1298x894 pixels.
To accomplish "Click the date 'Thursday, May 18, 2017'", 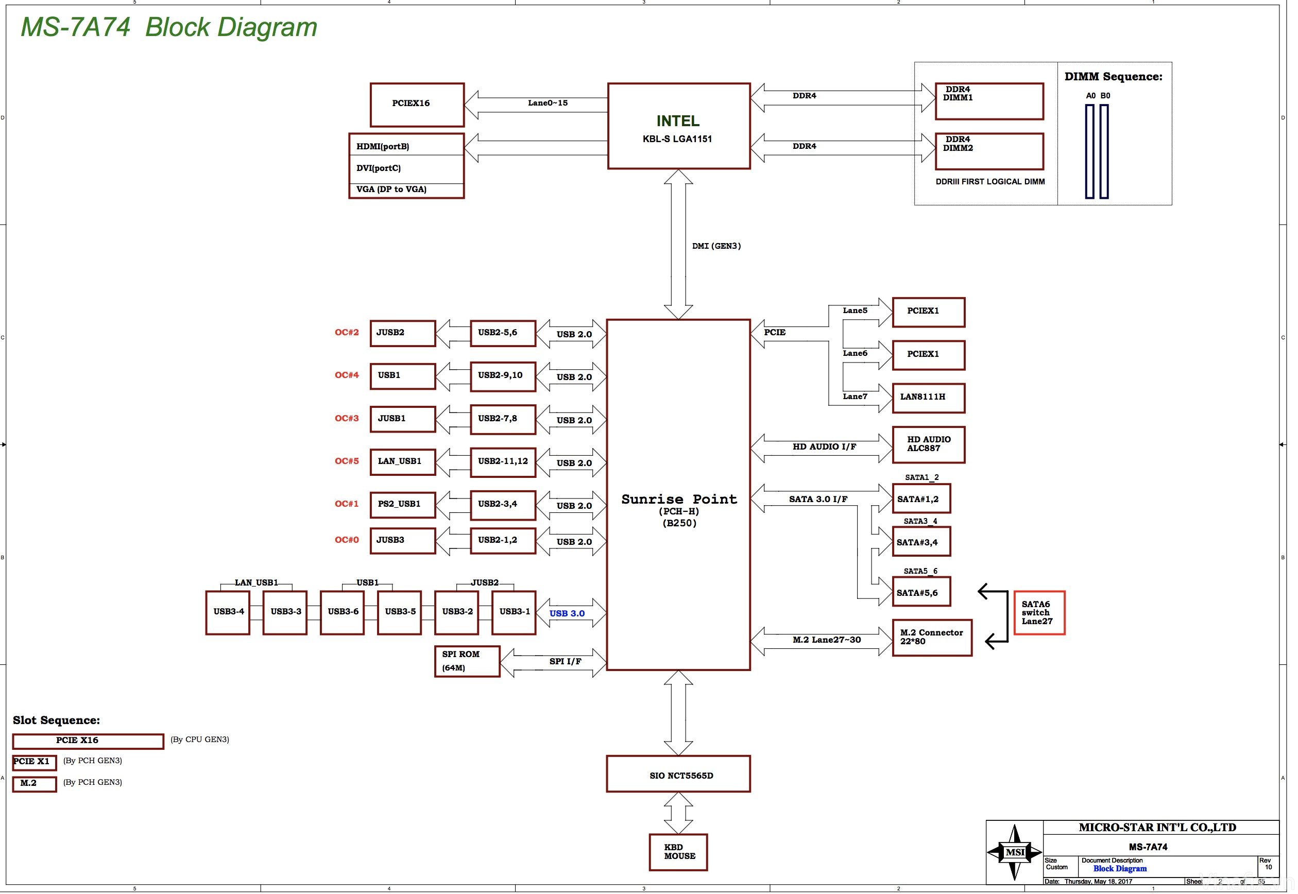I will (x=1098, y=882).
